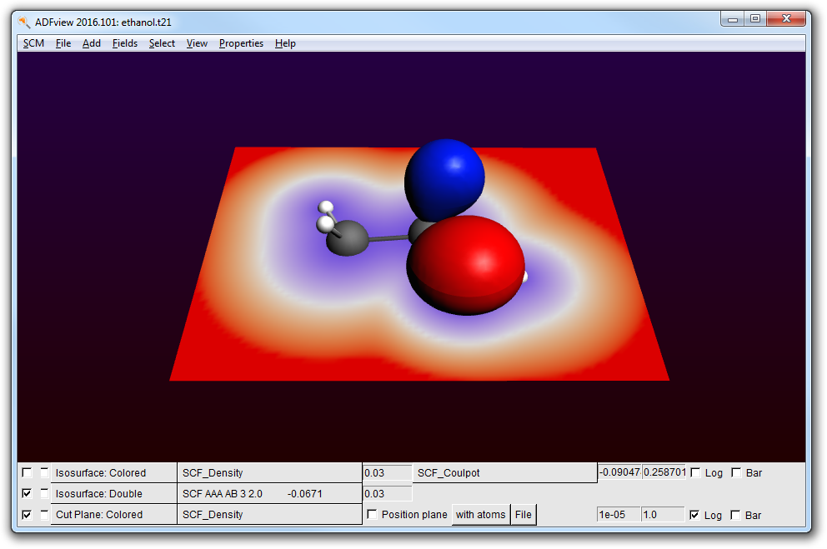The width and height of the screenshot is (827, 549).
Task: Click the C-C bond stick in the molecule
Action: pos(388,238)
